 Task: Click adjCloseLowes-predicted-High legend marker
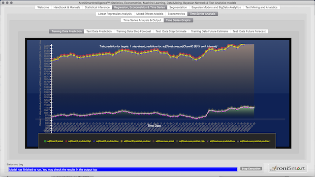coord(177,141)
